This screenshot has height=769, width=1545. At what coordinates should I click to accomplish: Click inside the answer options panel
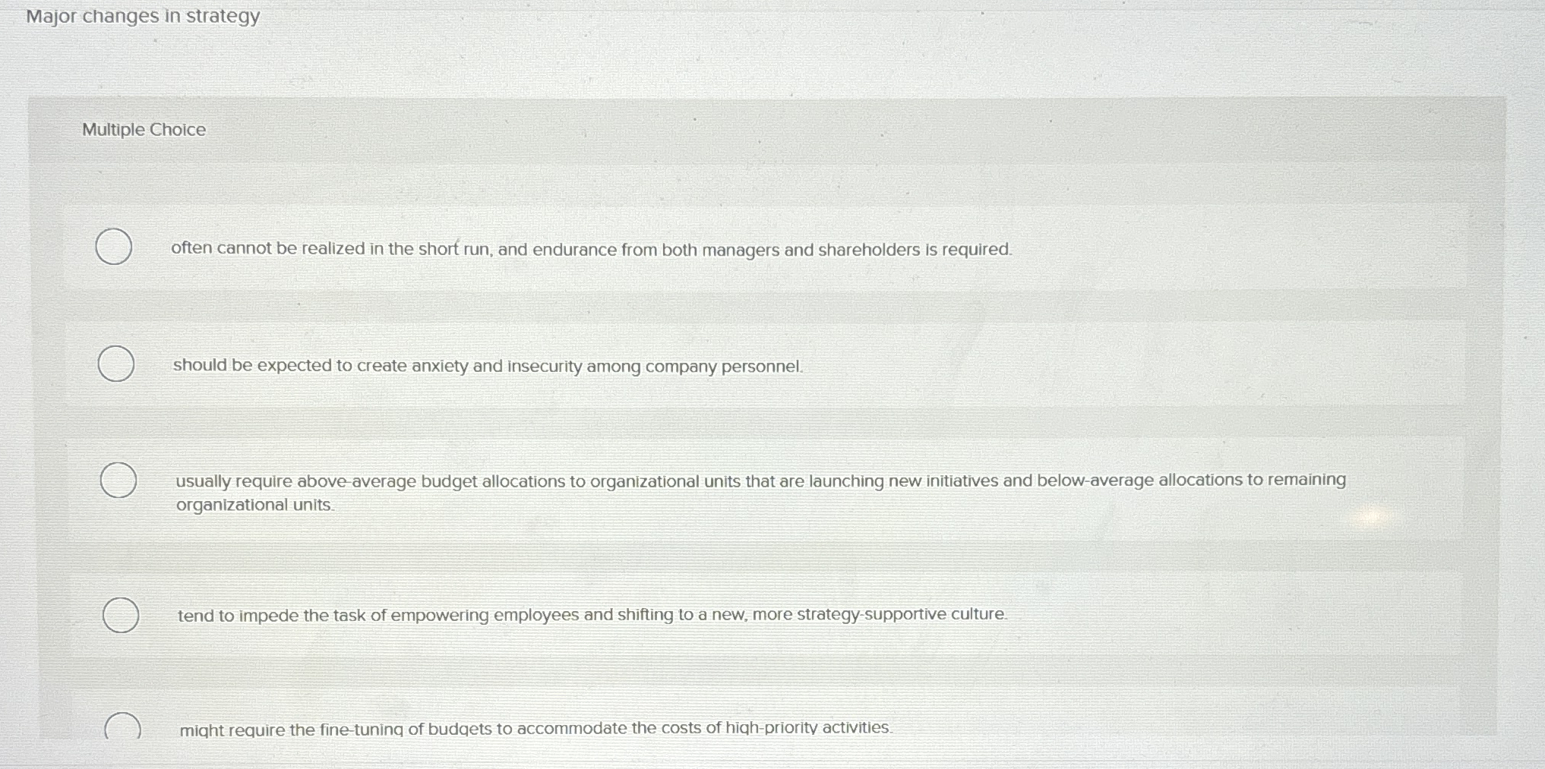tap(760, 418)
